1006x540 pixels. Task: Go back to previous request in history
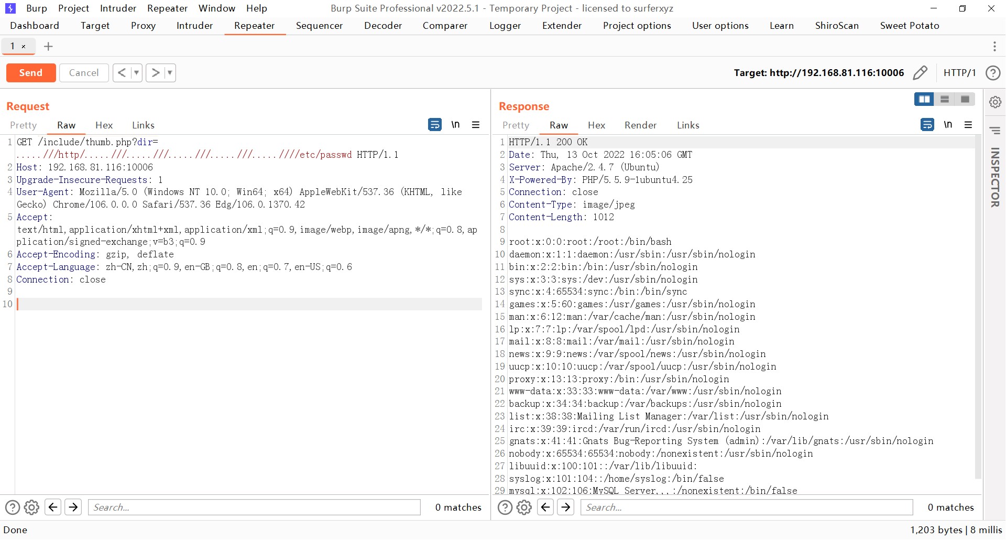click(122, 73)
